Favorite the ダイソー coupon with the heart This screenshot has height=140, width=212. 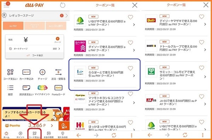[x=130, y=43]
